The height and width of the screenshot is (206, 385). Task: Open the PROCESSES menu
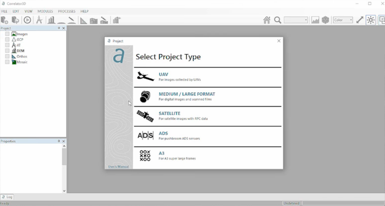click(66, 11)
